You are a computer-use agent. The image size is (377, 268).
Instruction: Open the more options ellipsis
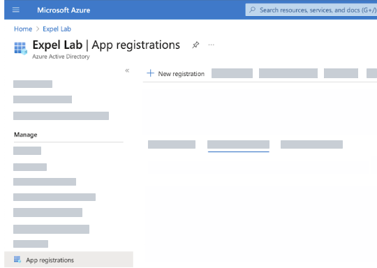[211, 45]
